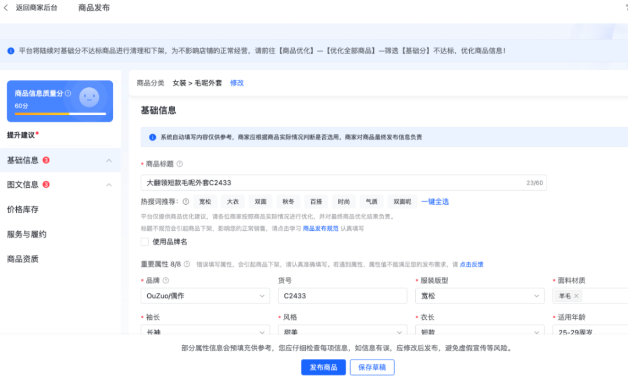The height and width of the screenshot is (378, 628).
Task: Click 修改 to change the product category
Action: 237,83
